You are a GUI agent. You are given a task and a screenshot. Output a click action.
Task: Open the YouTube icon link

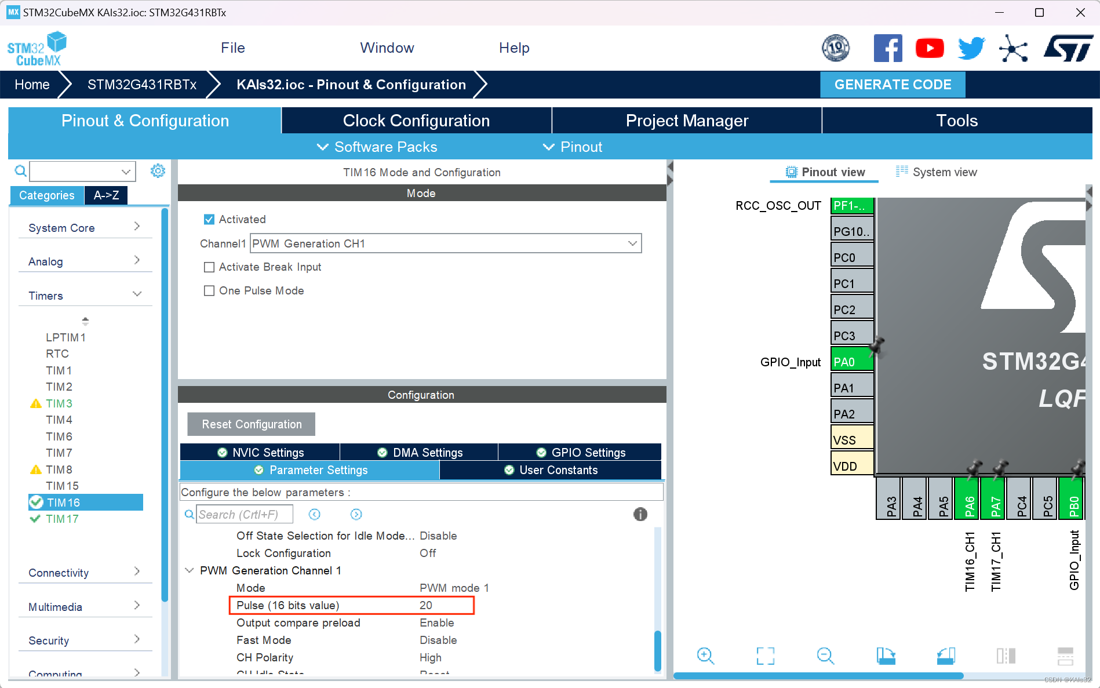[930, 48]
